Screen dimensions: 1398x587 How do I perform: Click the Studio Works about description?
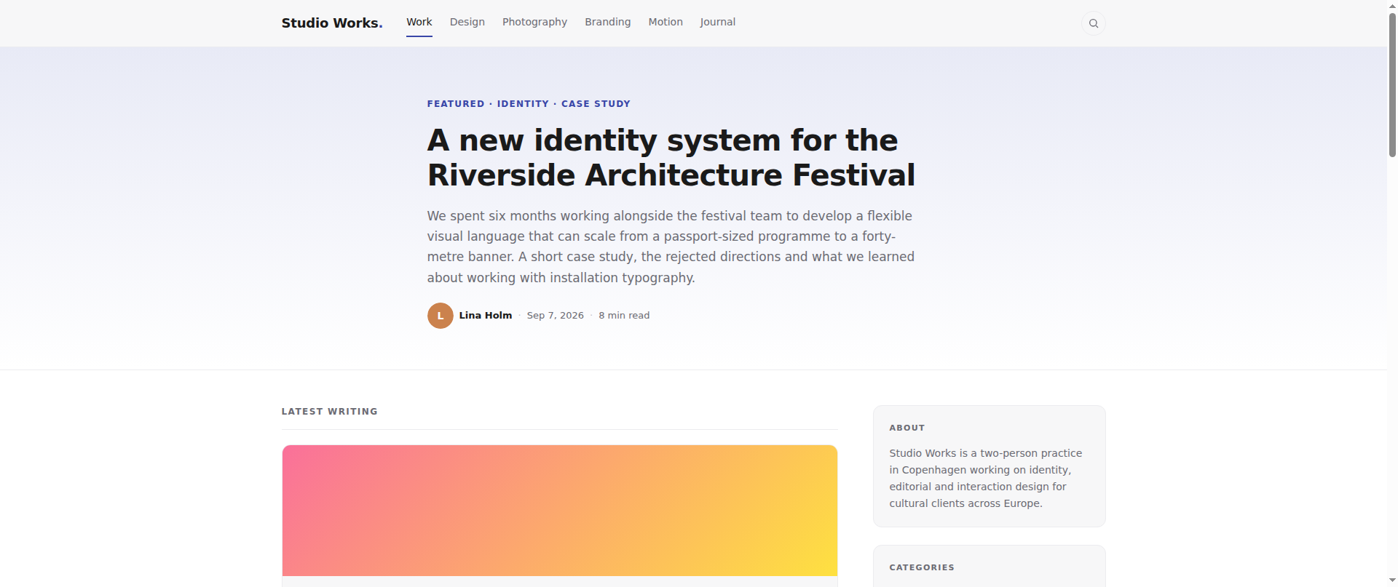[x=986, y=478]
